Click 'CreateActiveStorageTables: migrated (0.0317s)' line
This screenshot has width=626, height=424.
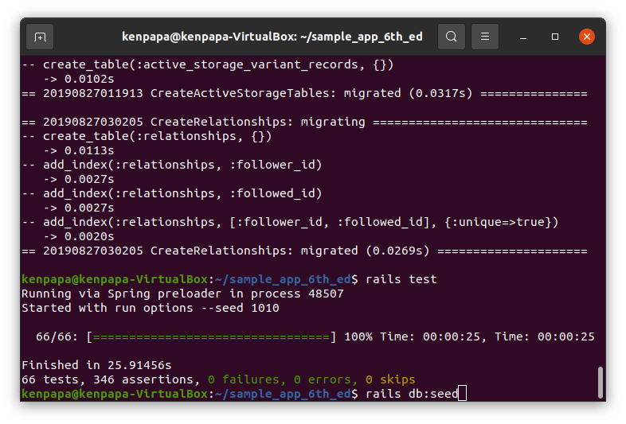(304, 93)
